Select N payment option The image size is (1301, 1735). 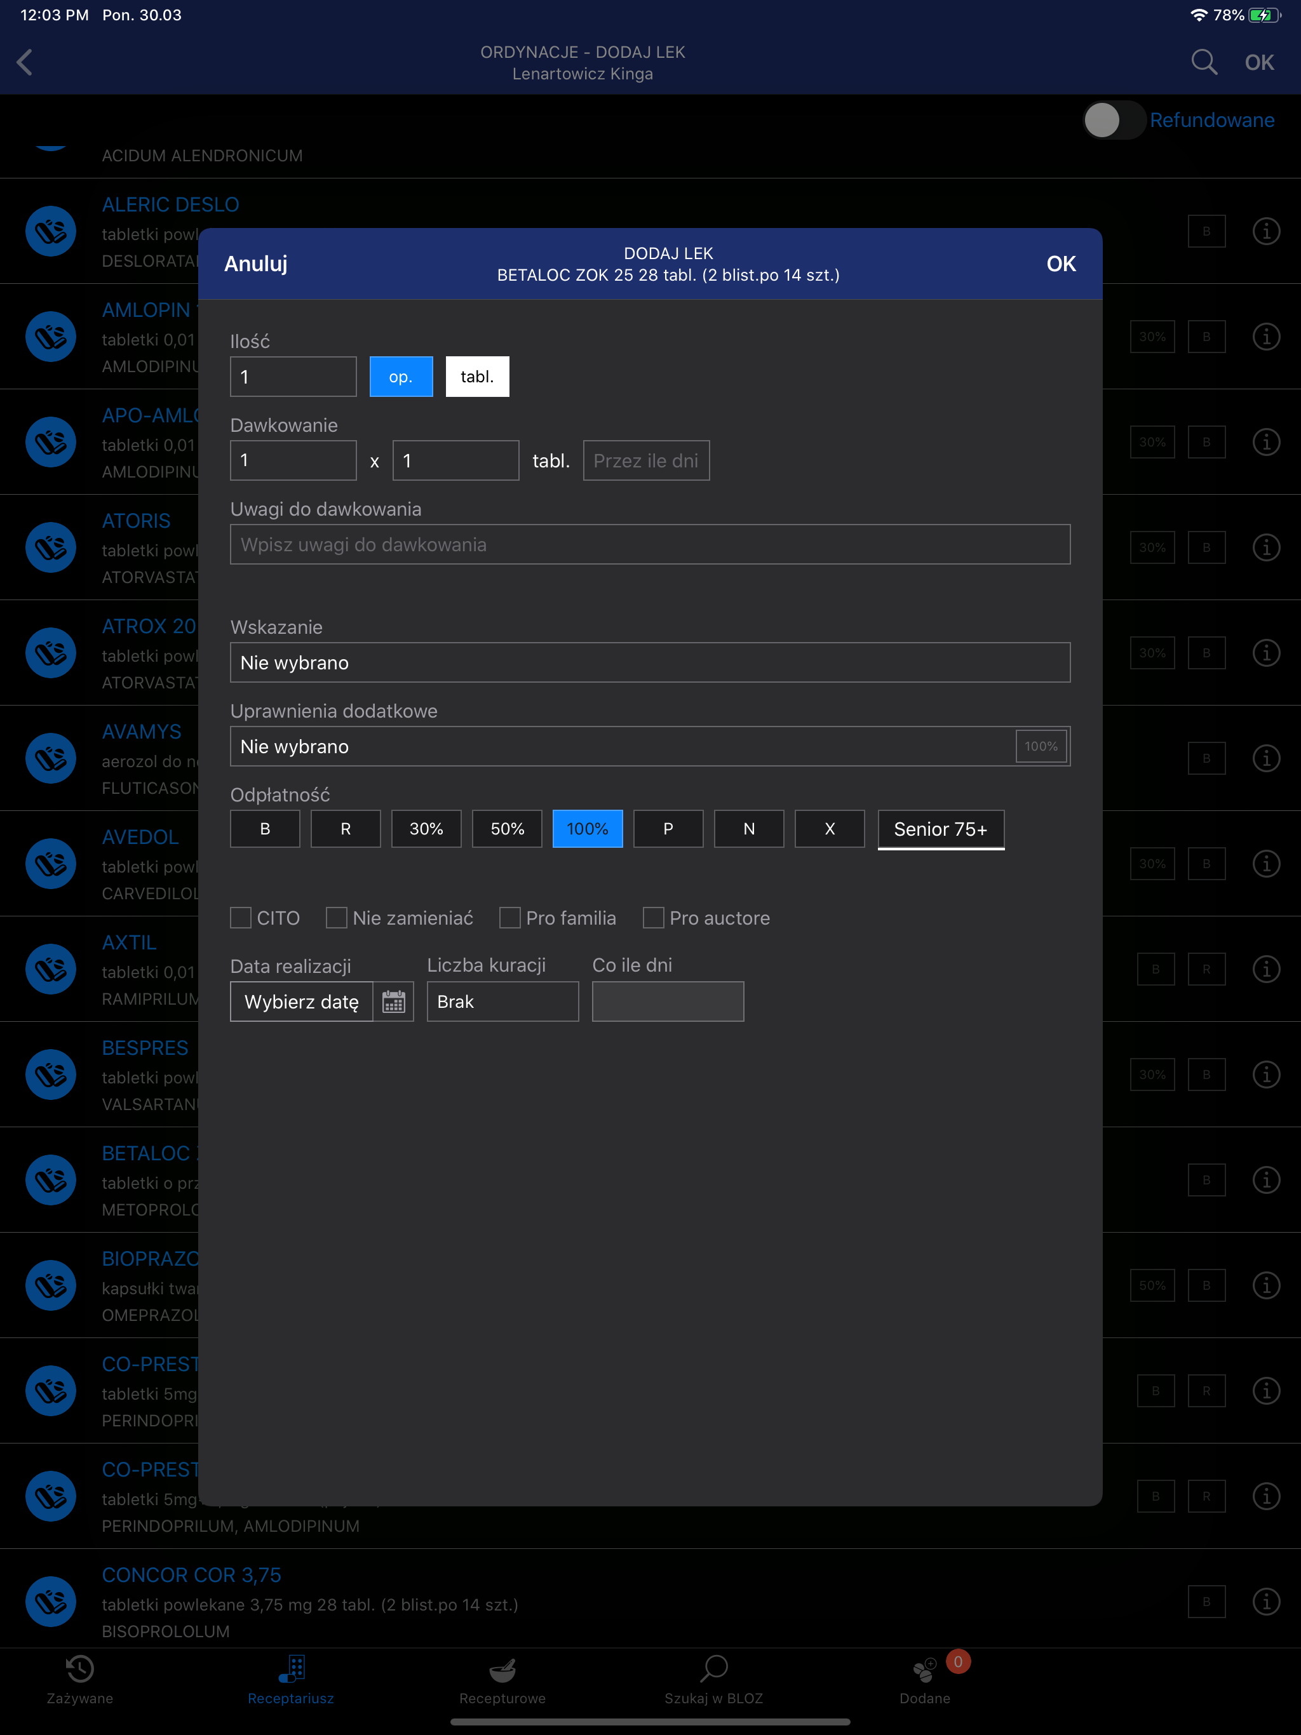pyautogui.click(x=750, y=829)
